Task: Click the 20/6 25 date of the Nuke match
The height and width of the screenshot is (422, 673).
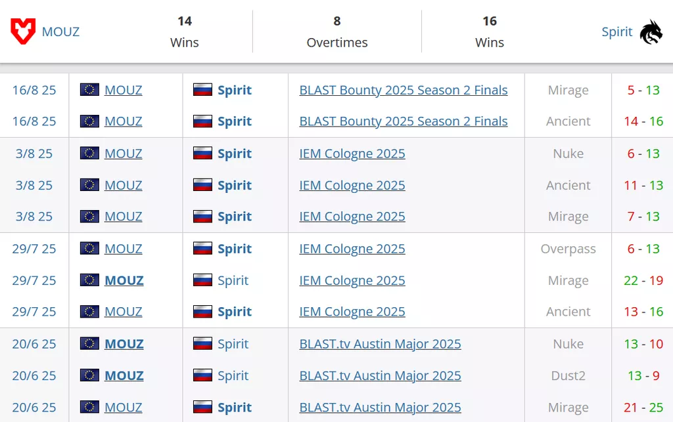Action: click(x=34, y=344)
